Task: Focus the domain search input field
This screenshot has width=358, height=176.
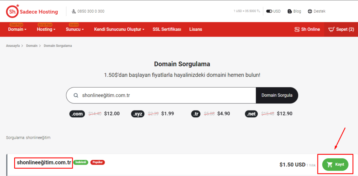Action: click(x=161, y=95)
